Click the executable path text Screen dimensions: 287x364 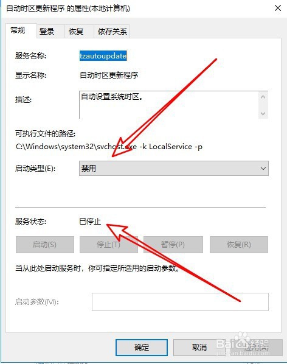click(x=109, y=147)
